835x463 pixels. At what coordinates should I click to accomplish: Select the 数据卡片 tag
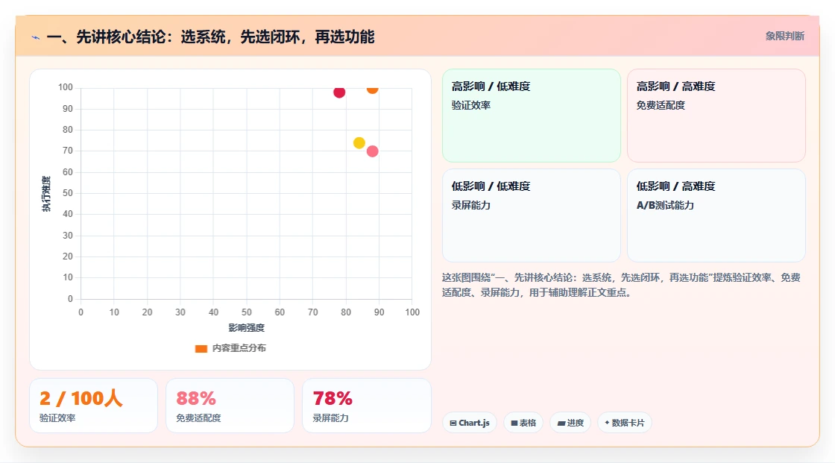point(624,423)
